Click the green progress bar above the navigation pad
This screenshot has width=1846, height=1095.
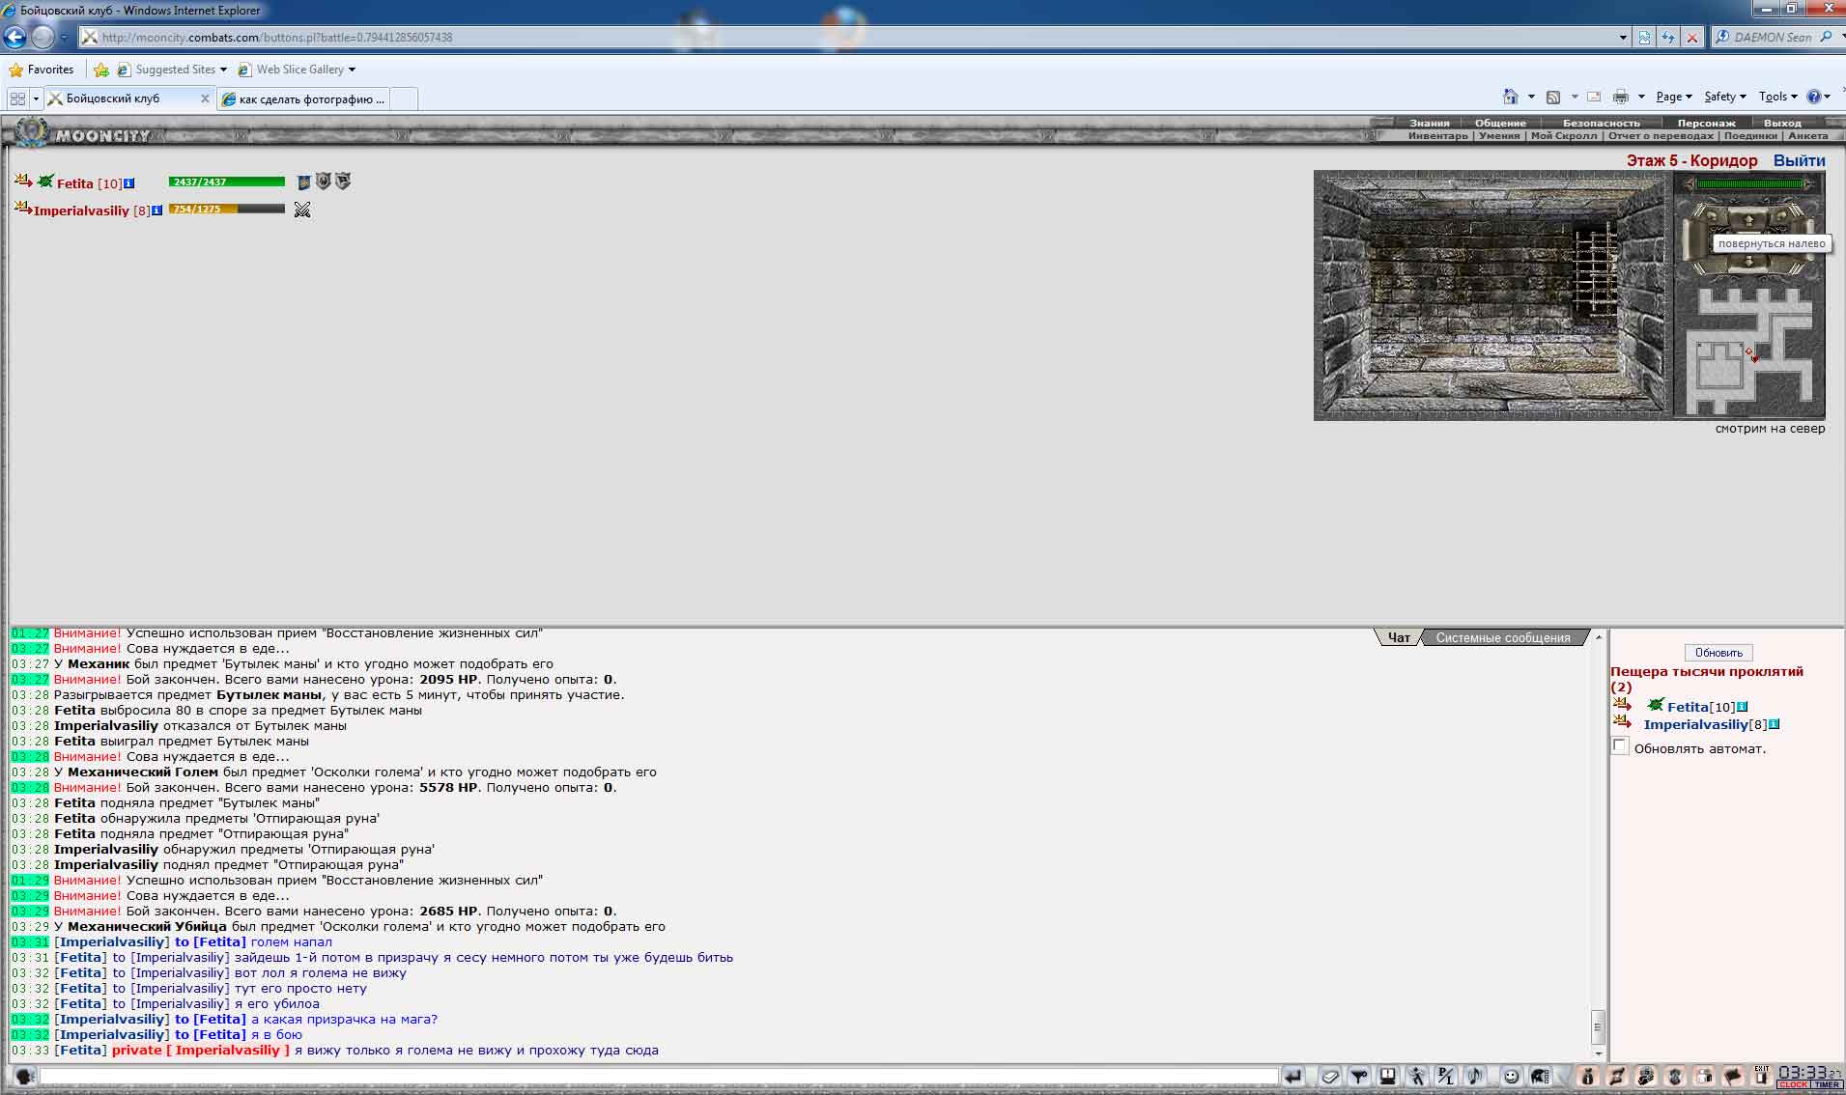point(1749,183)
